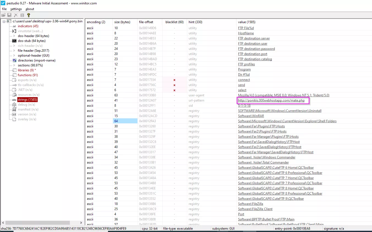The image size is (372, 232).
Task: Open the file menu
Action: pos(4,9)
